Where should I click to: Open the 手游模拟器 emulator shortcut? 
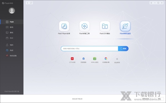coord(106,60)
